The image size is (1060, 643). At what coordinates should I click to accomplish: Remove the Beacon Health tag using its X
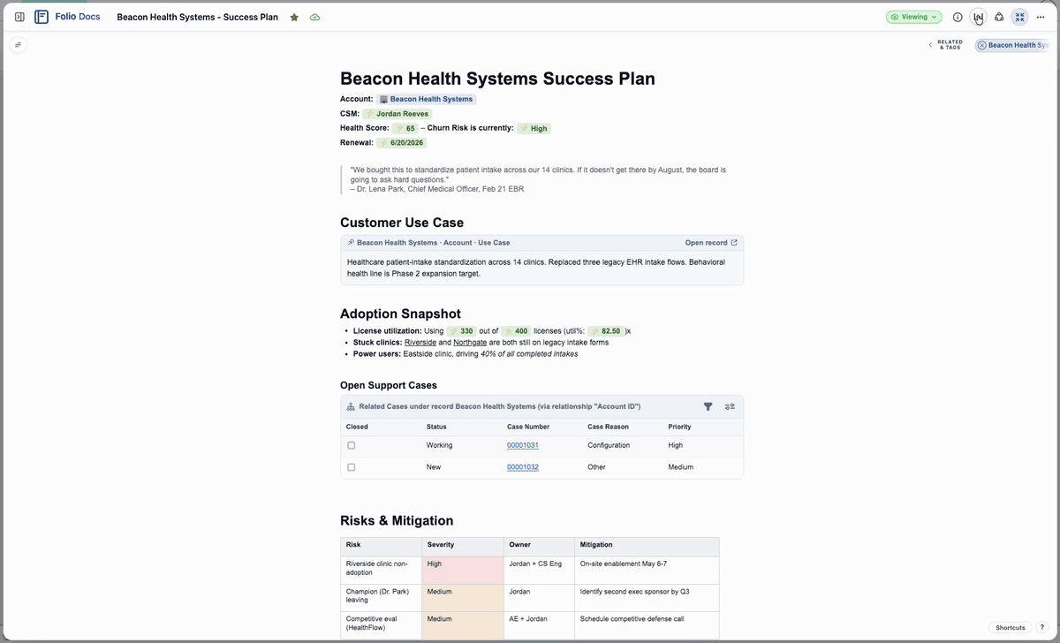point(982,45)
